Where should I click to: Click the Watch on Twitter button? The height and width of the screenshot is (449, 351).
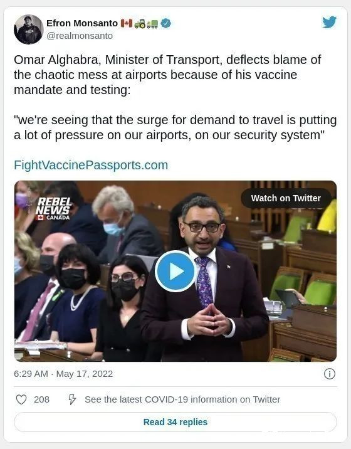(x=286, y=198)
